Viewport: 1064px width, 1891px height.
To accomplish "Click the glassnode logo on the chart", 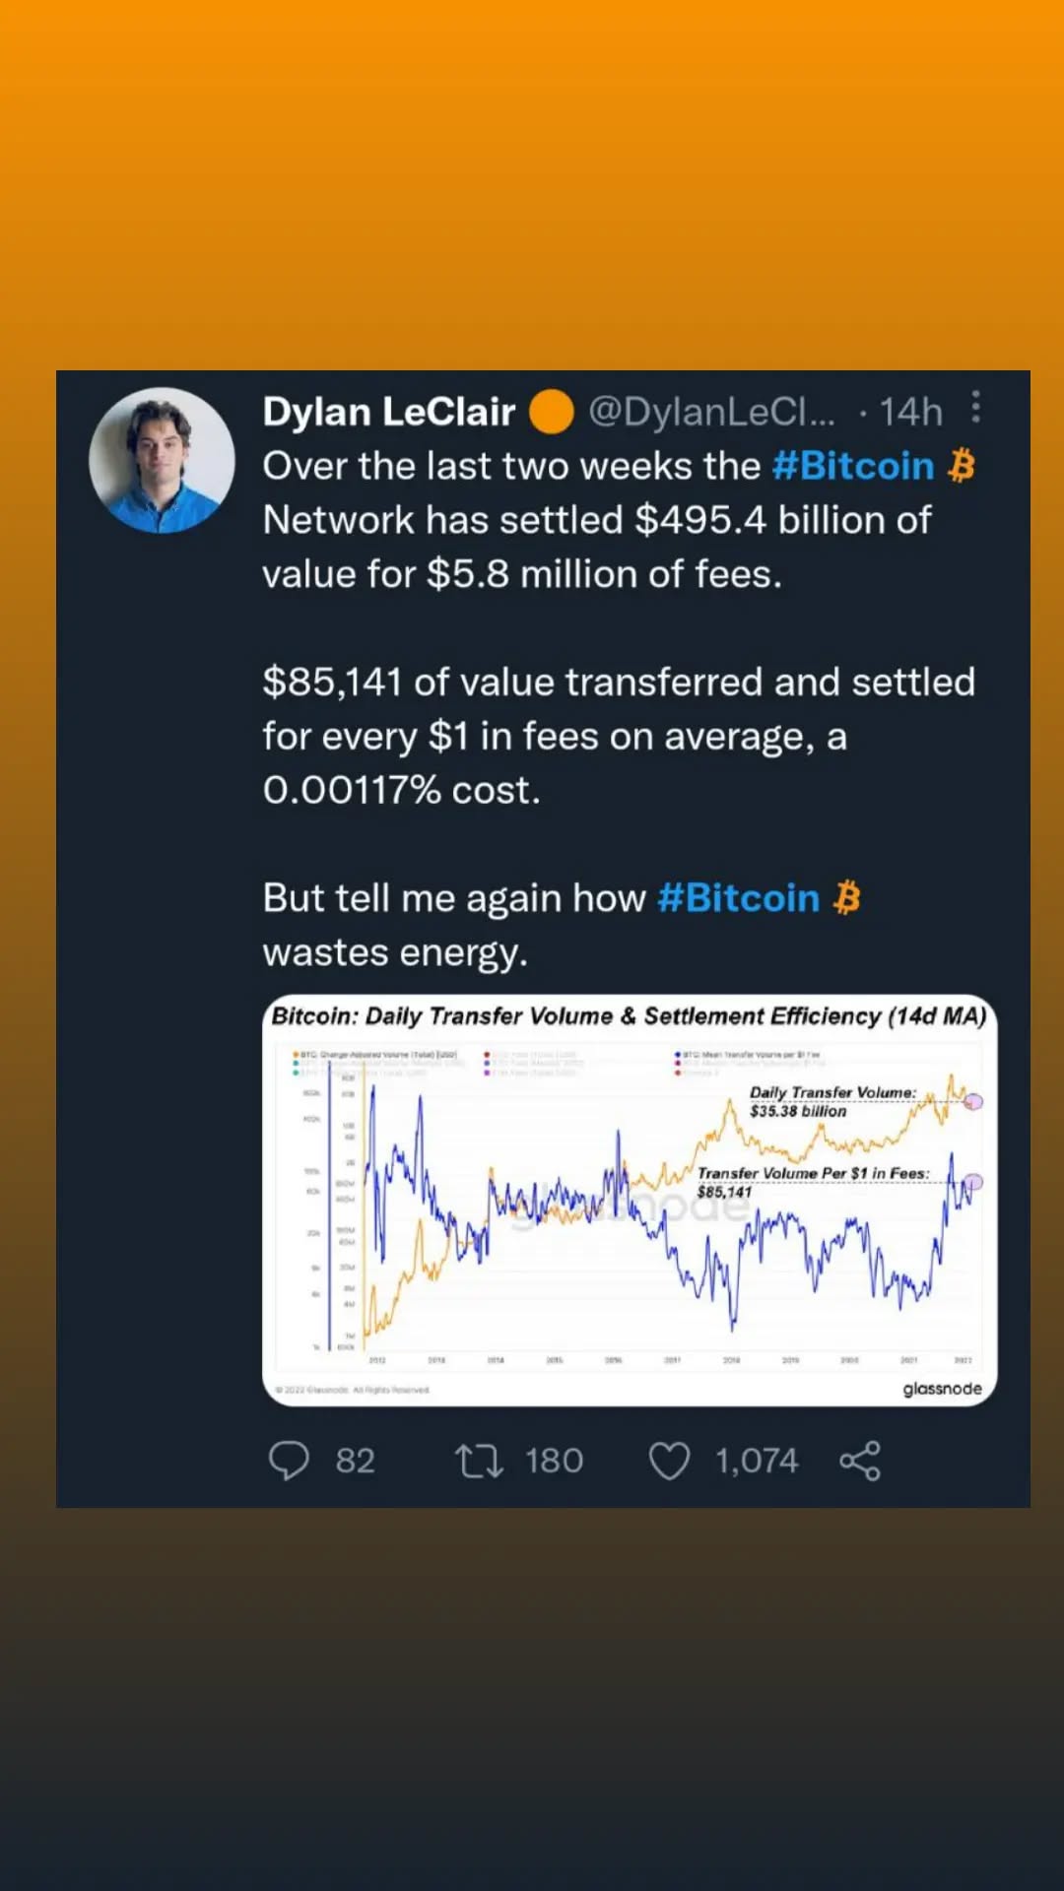I will point(942,1389).
